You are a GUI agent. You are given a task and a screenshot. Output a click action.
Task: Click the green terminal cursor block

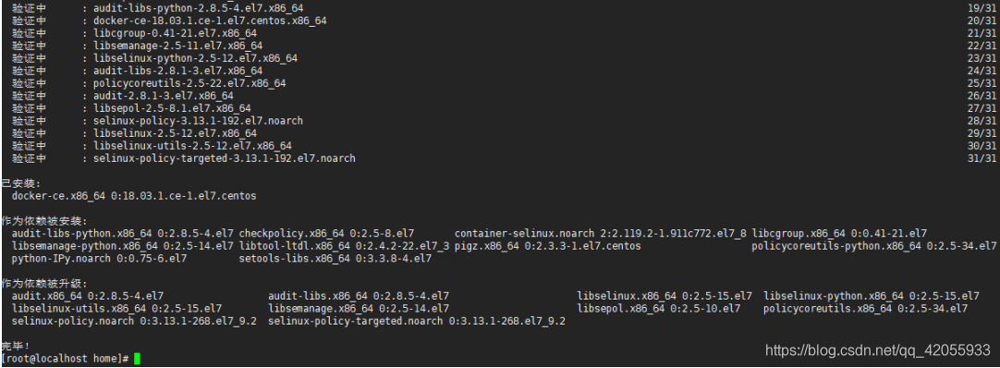137,359
